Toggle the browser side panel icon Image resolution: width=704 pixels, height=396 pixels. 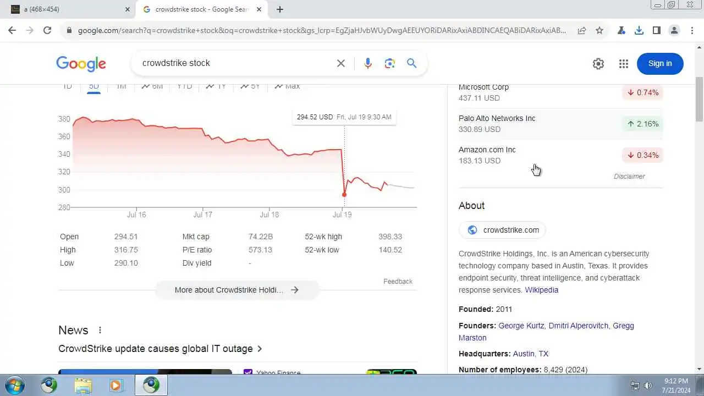(657, 31)
